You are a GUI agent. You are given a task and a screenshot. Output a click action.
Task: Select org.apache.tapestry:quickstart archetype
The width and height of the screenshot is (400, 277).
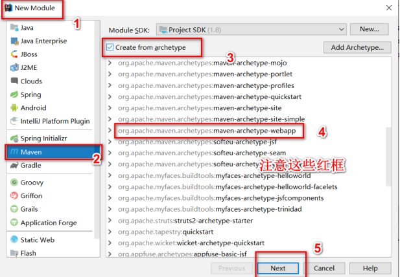165,232
